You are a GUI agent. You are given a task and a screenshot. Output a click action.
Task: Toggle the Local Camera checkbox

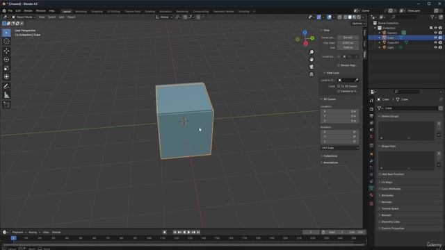(339, 57)
